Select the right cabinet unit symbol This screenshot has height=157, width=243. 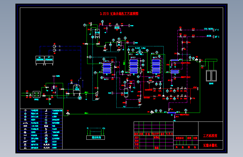(x=49, y=60)
